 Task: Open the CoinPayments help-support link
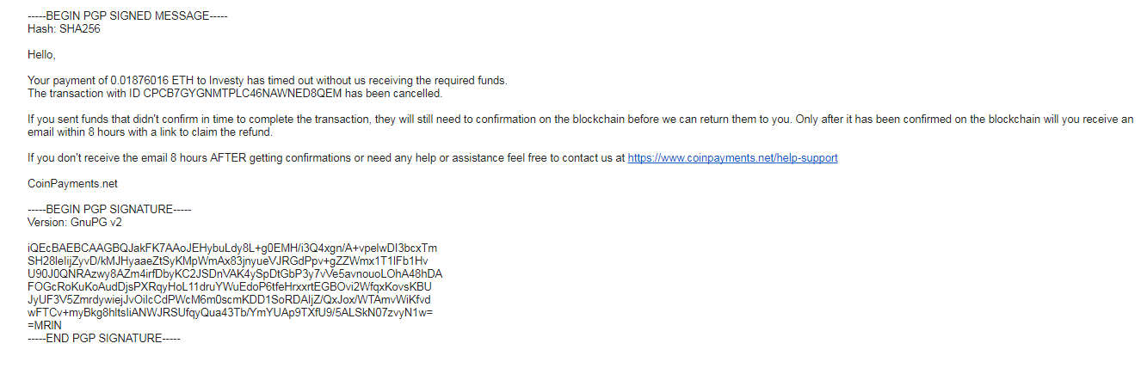coord(732,158)
